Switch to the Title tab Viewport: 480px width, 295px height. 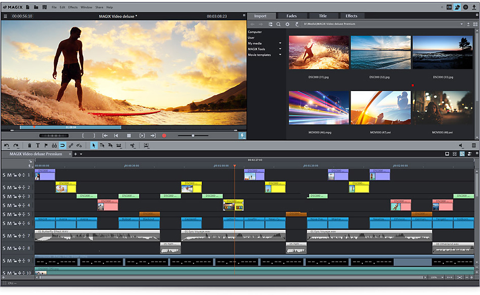click(323, 16)
